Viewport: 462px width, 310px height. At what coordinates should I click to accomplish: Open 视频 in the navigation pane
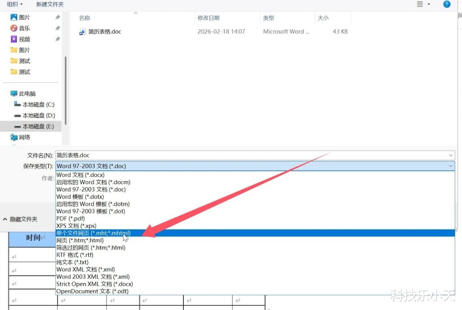point(25,39)
